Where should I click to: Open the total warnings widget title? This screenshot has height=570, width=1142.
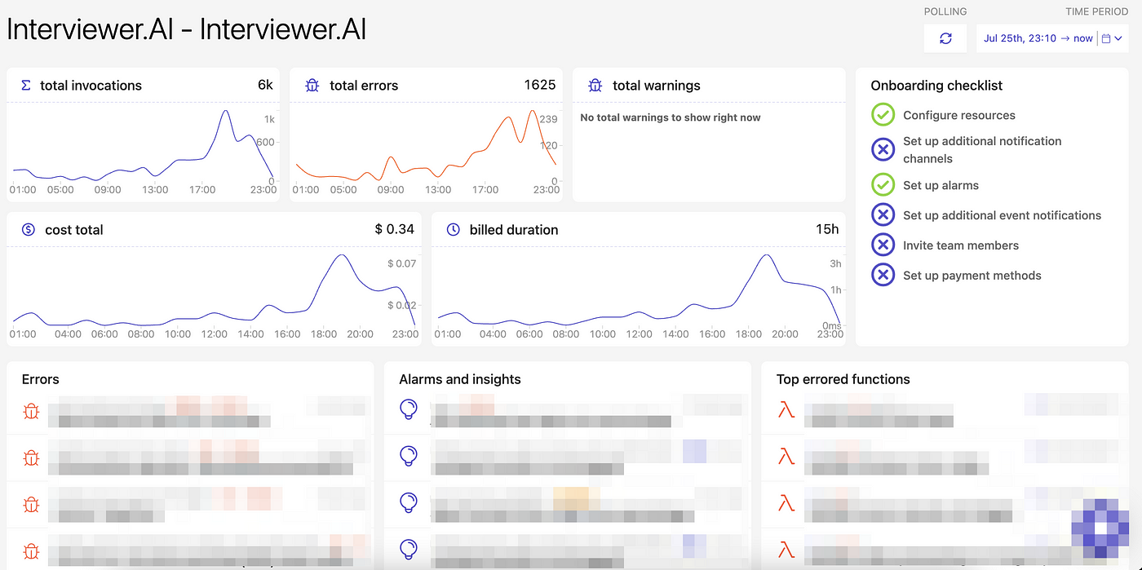(656, 86)
